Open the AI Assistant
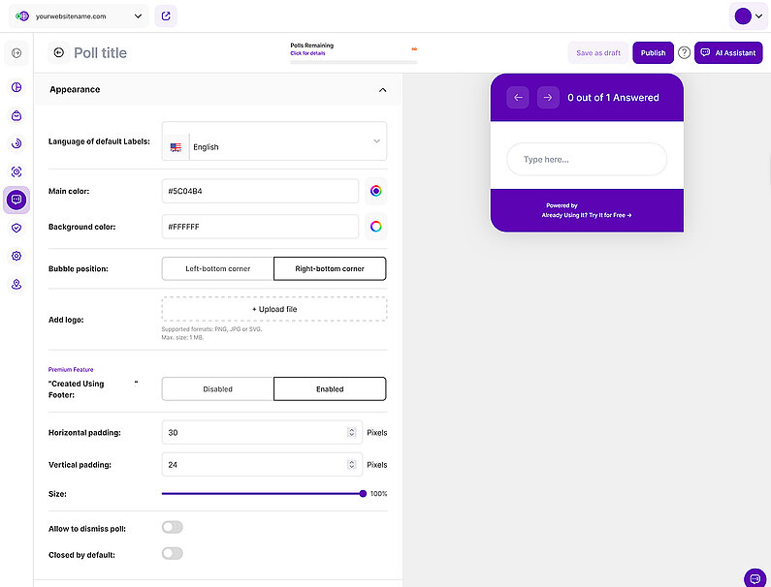This screenshot has width=771, height=587. 728,52
